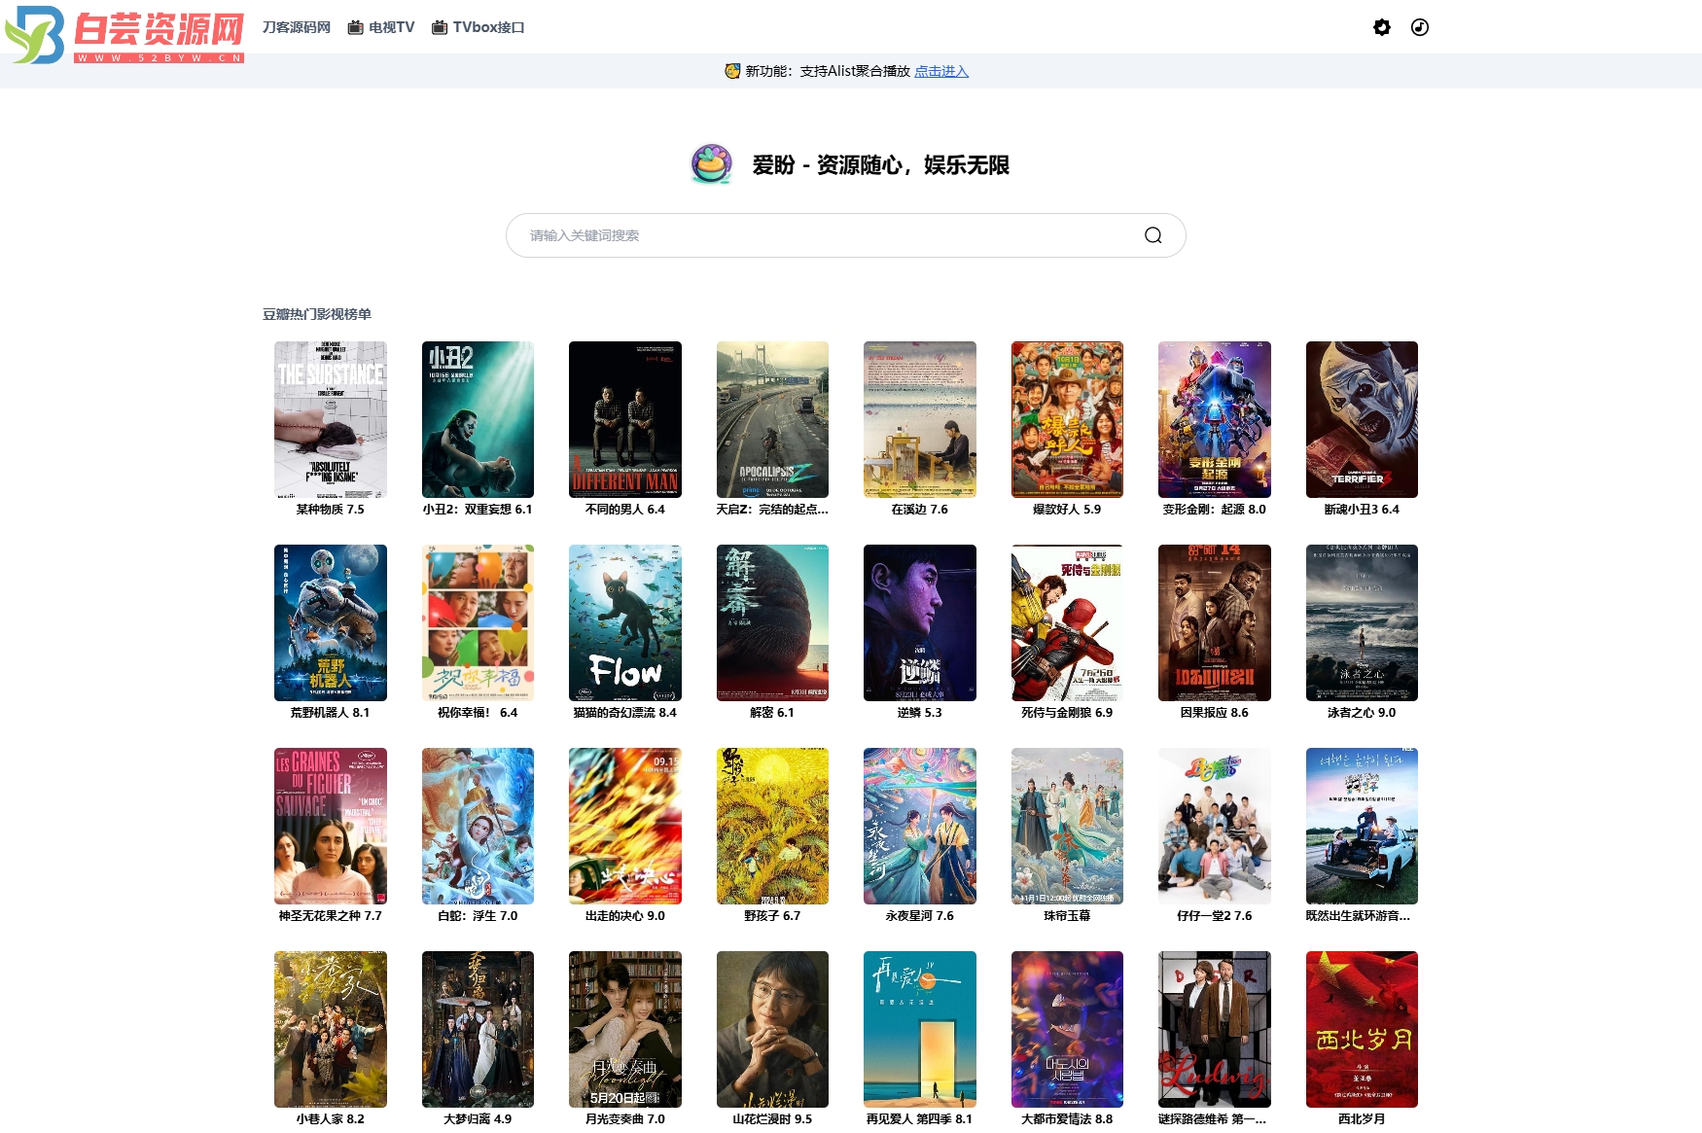Screen dimensions: 1702x1133
Task: Click the search magnifier icon
Action: (1152, 235)
